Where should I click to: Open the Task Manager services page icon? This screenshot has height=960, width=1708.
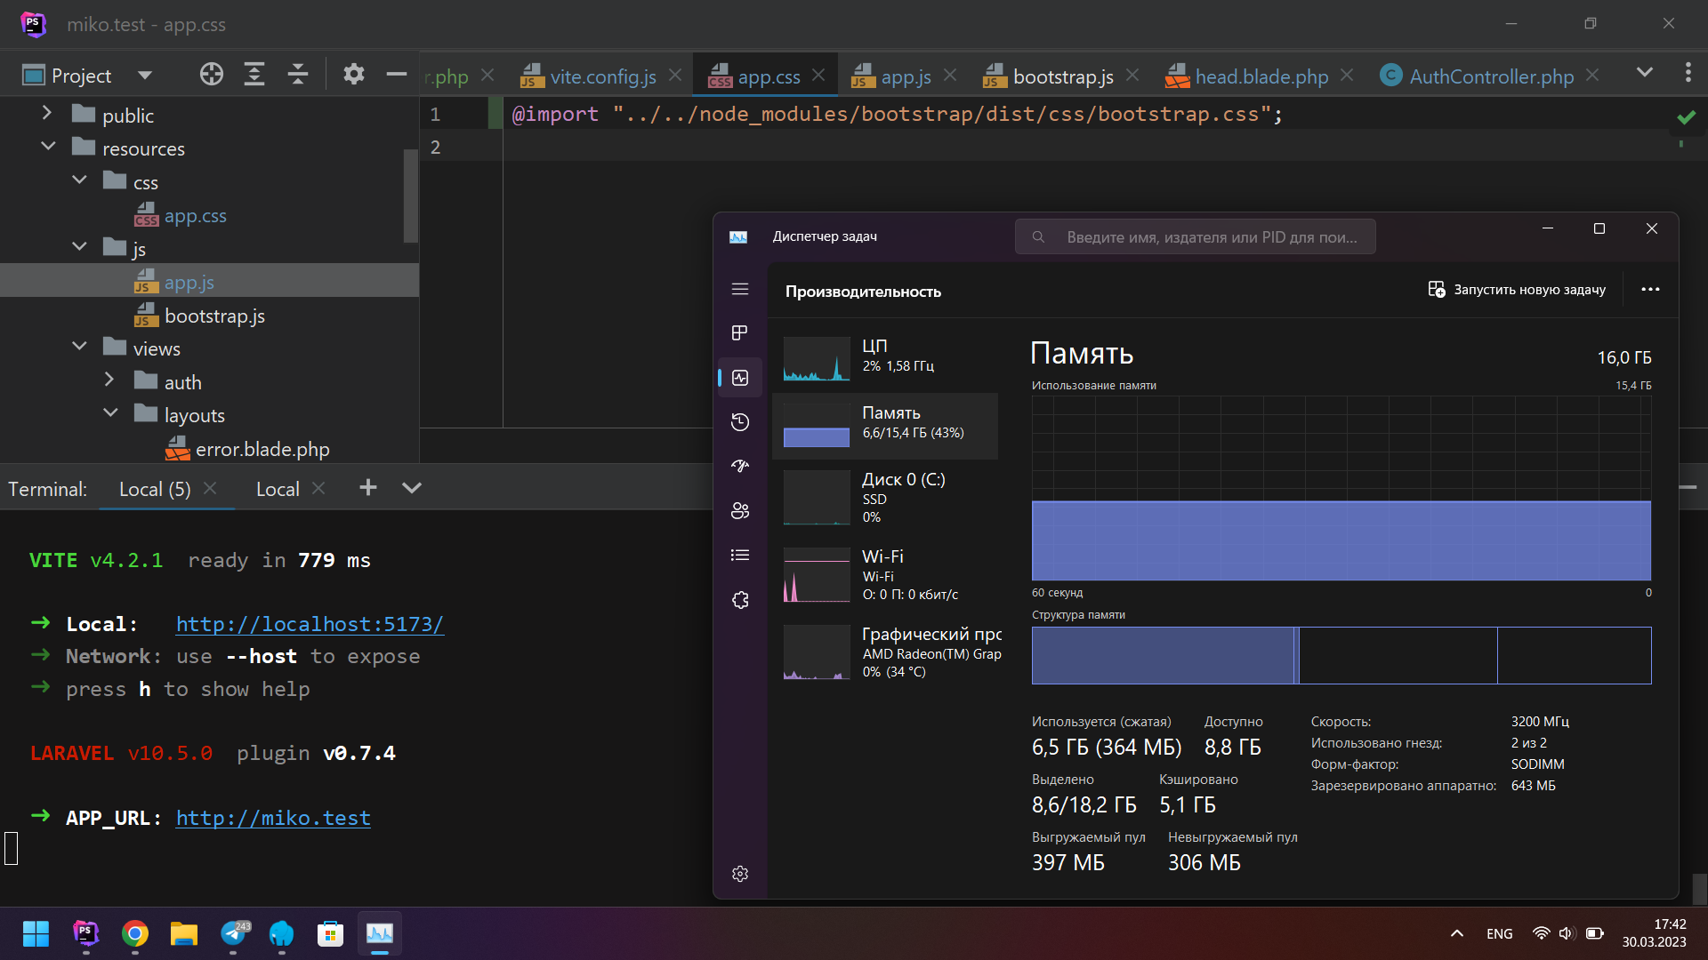click(739, 600)
